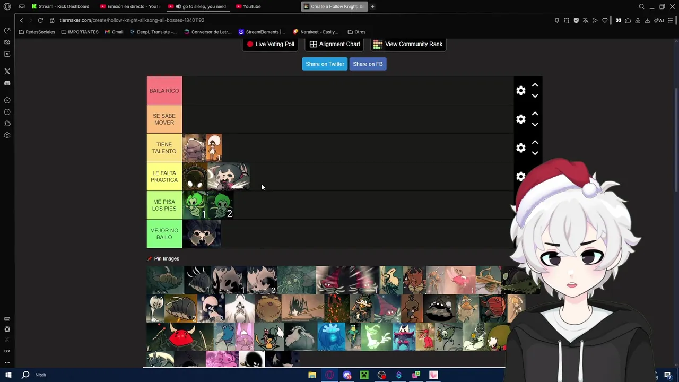The image size is (679, 382).
Task: Open Otros bookmarks folder
Action: pos(356,32)
